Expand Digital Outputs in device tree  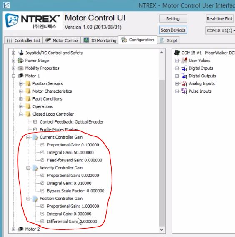tap(177, 76)
